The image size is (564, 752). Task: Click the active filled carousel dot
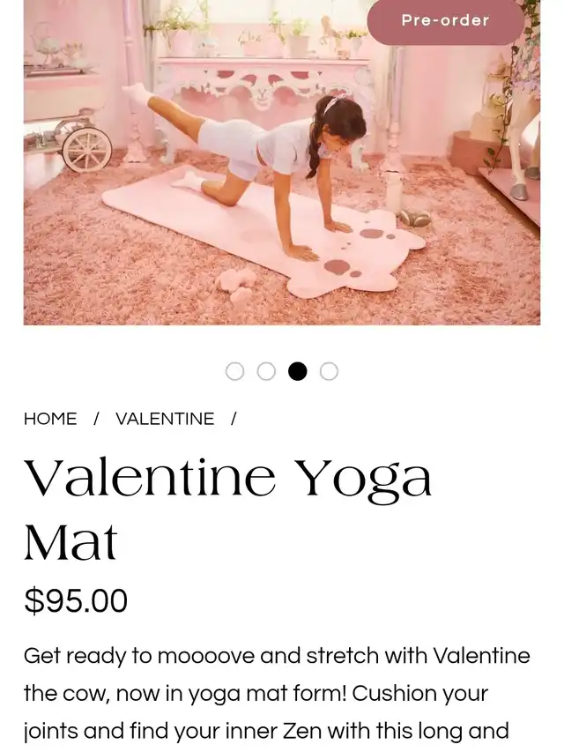(297, 372)
